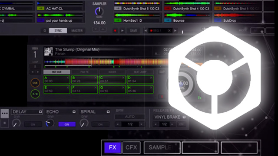Turn on the SPIRAL effect
This screenshot has height=156, width=278.
tap(100, 124)
